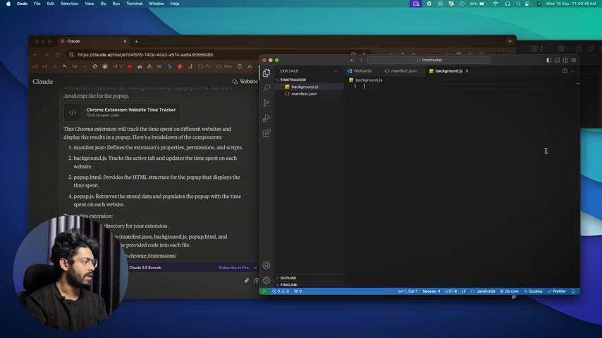Open the Accounts menu in VS Code
This screenshot has height=338, width=602.
click(266, 265)
